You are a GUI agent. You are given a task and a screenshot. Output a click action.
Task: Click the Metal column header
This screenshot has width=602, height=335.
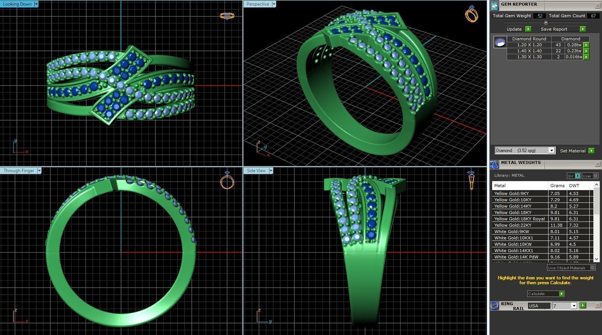tap(520, 186)
